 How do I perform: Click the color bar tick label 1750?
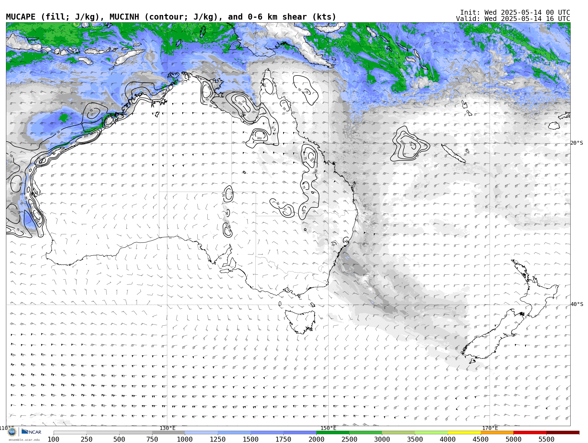(283, 439)
